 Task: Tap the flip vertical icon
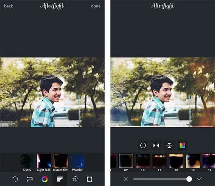coord(169,145)
